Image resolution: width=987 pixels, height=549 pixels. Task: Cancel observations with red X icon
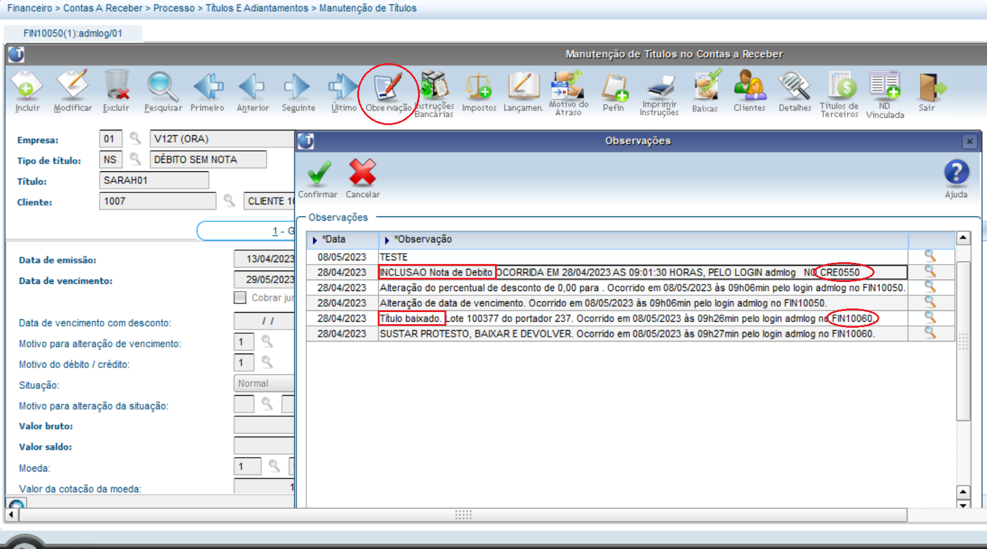(363, 178)
